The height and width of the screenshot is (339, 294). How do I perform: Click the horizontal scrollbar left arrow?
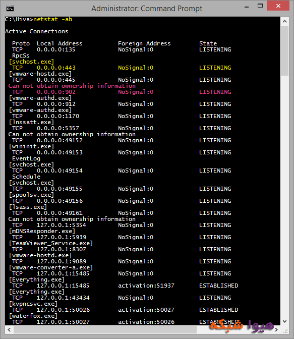(9, 330)
